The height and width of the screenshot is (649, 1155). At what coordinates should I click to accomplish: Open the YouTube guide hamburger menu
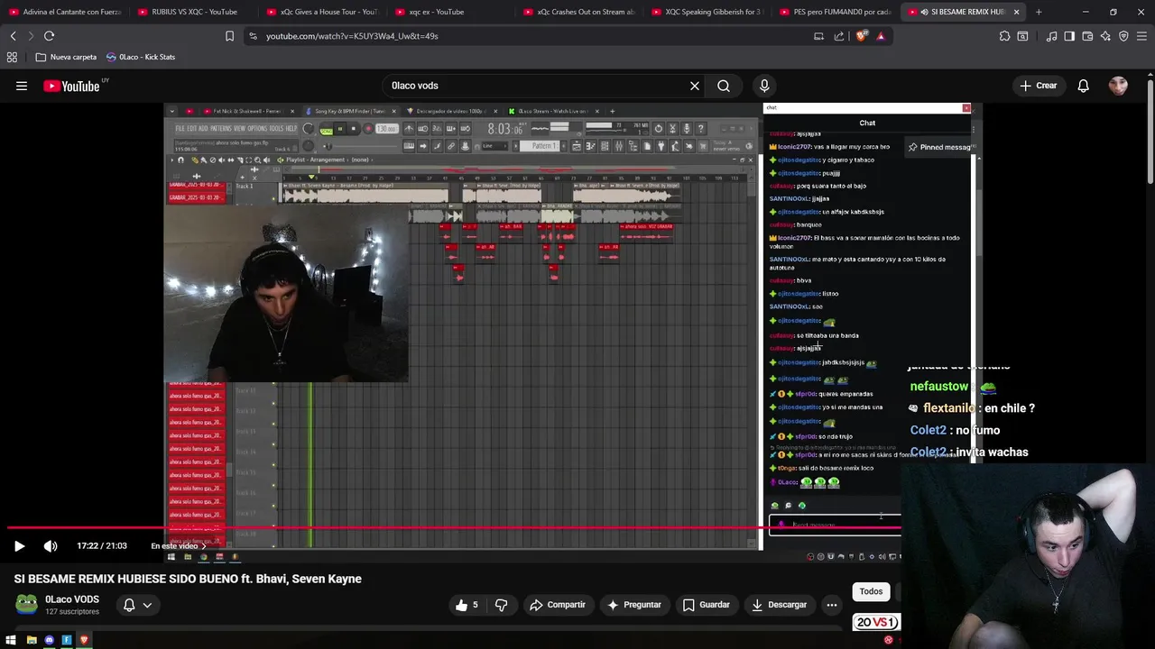pos(22,86)
